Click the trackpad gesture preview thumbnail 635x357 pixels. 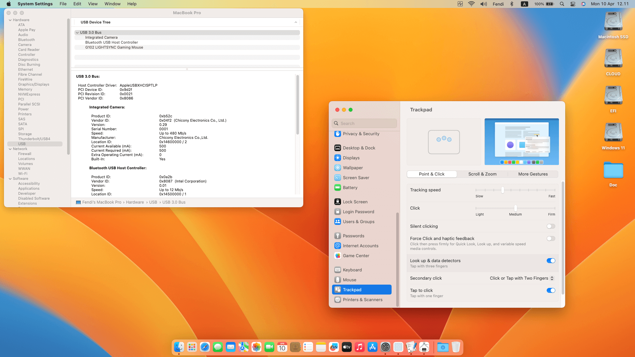click(444, 142)
